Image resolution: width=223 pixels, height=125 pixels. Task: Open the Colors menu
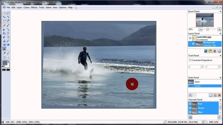[x=26, y=7]
